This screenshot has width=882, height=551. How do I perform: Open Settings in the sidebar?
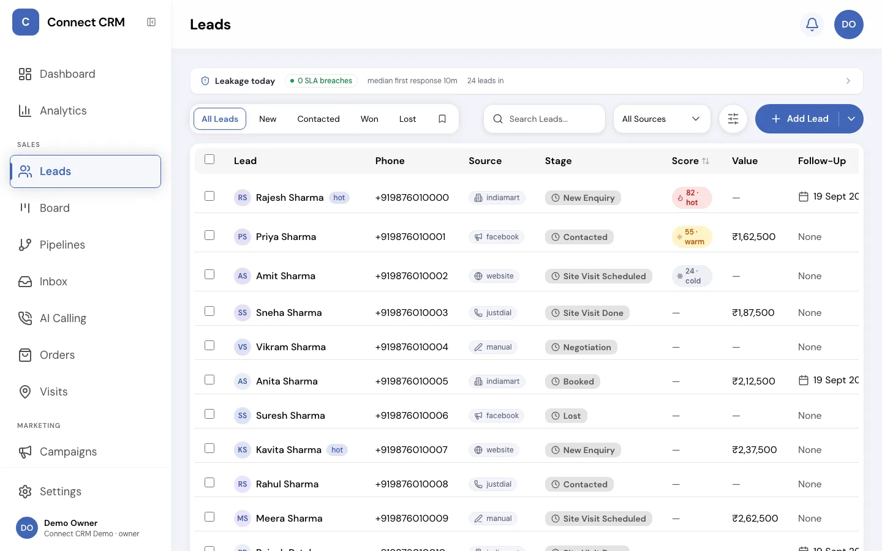85,492
